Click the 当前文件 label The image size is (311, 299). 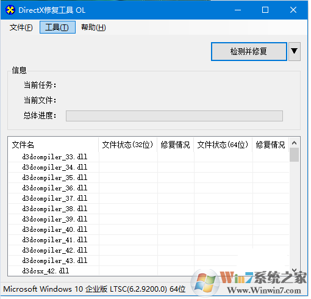[40, 100]
